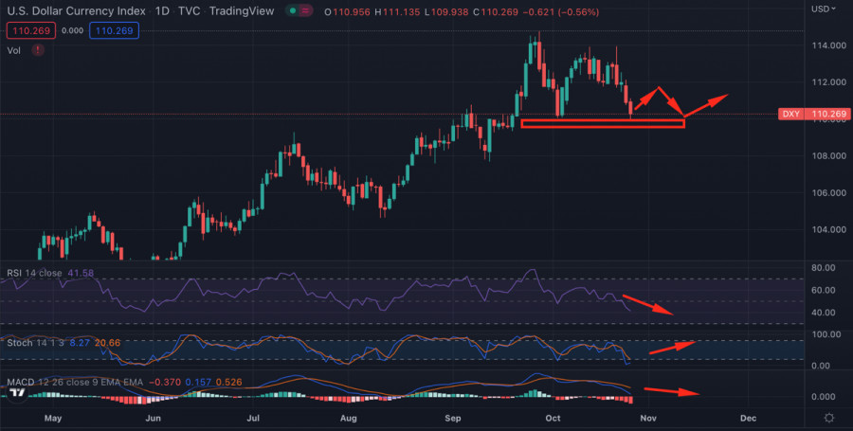Open the USD currency dropdown
This screenshot has width=853, height=431.
pos(824,9)
